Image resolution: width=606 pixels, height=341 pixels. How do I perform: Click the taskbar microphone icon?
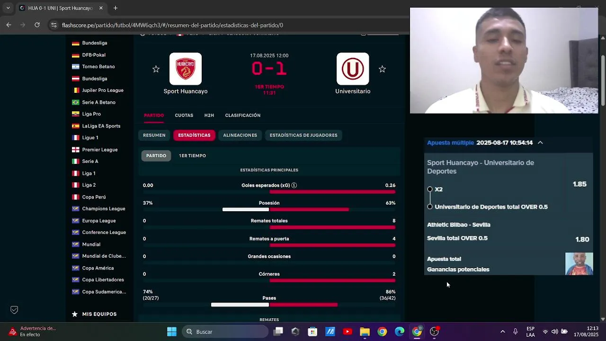516,332
